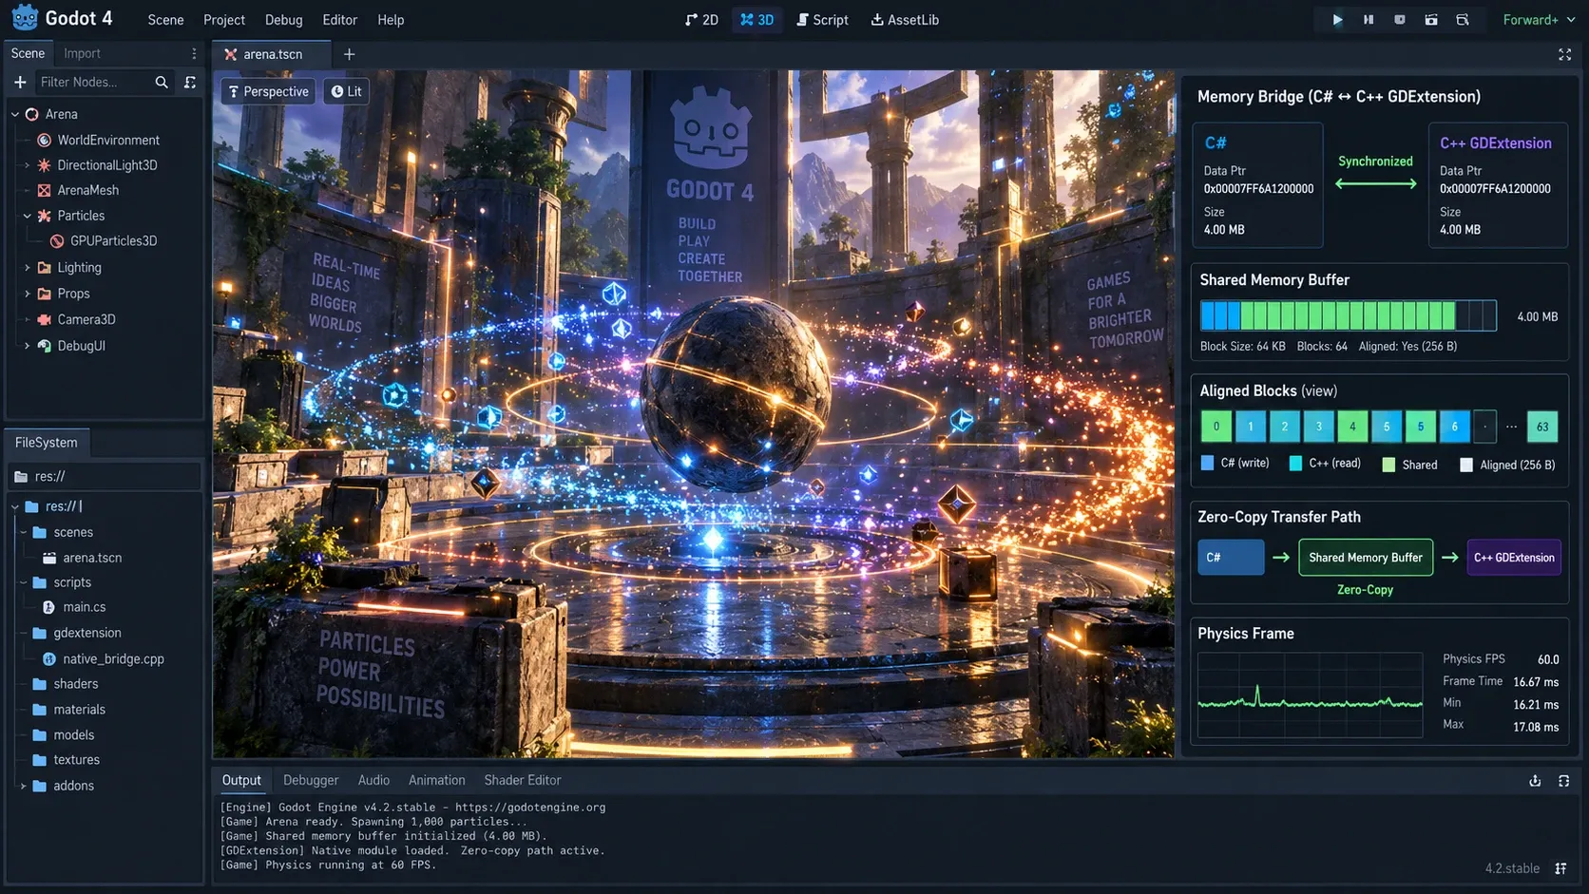Toggle distraction-free mode icon
The height and width of the screenshot is (894, 1589).
[1564, 55]
